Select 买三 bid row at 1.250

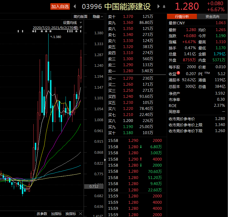136,90
